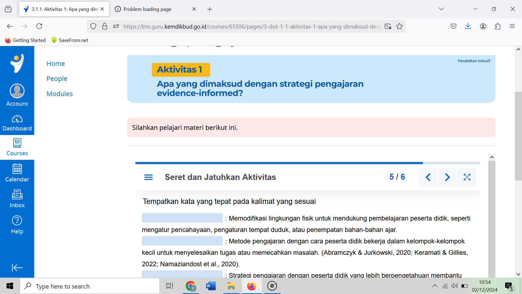This screenshot has height=294, width=522.
Task: Open the volume control
Action: tap(454, 286)
